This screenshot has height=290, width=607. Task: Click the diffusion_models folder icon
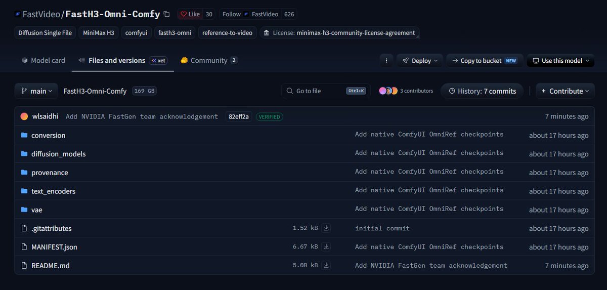24,154
